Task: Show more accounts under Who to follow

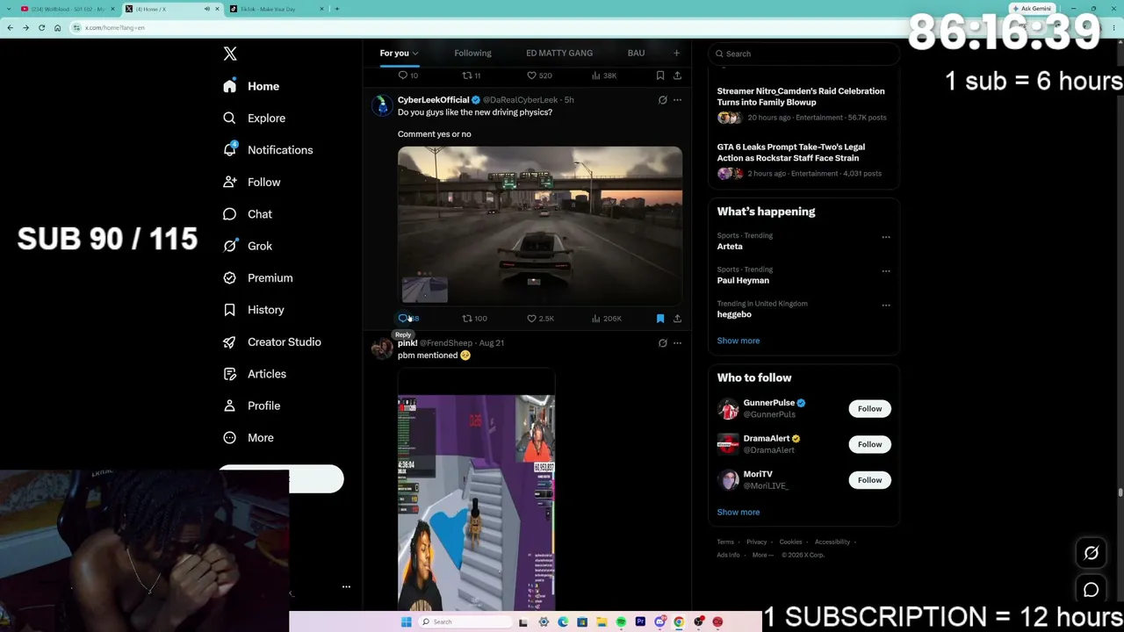Action: tap(739, 513)
